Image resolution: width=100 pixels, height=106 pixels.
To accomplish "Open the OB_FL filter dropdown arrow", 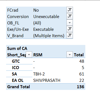I will (x=70, y=23).
